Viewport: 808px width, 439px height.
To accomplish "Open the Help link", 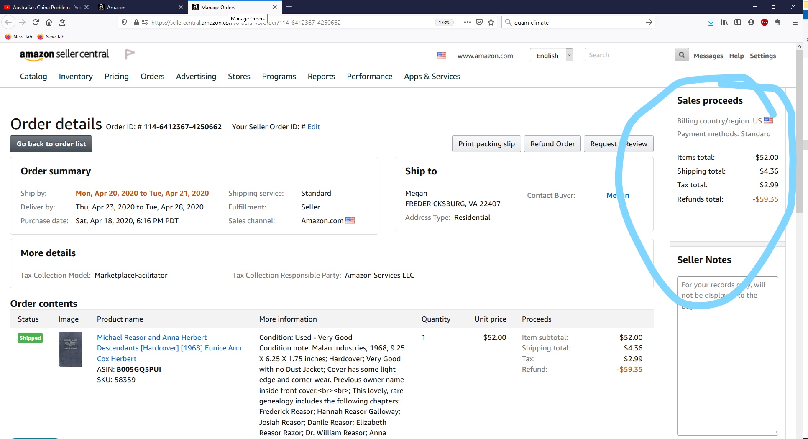I will coord(736,56).
